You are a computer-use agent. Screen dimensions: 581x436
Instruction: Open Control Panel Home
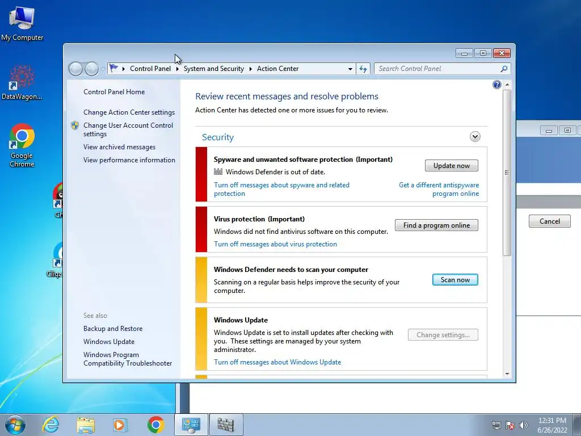(114, 92)
